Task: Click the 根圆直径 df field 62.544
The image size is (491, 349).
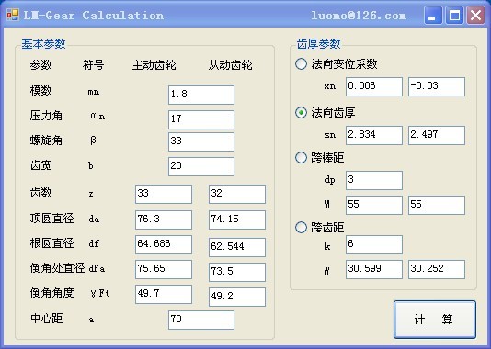Action: 237,247
